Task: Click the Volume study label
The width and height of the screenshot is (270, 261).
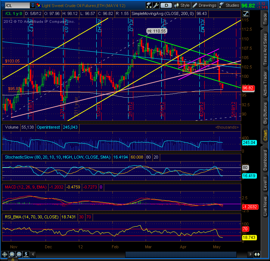Action: point(12,127)
